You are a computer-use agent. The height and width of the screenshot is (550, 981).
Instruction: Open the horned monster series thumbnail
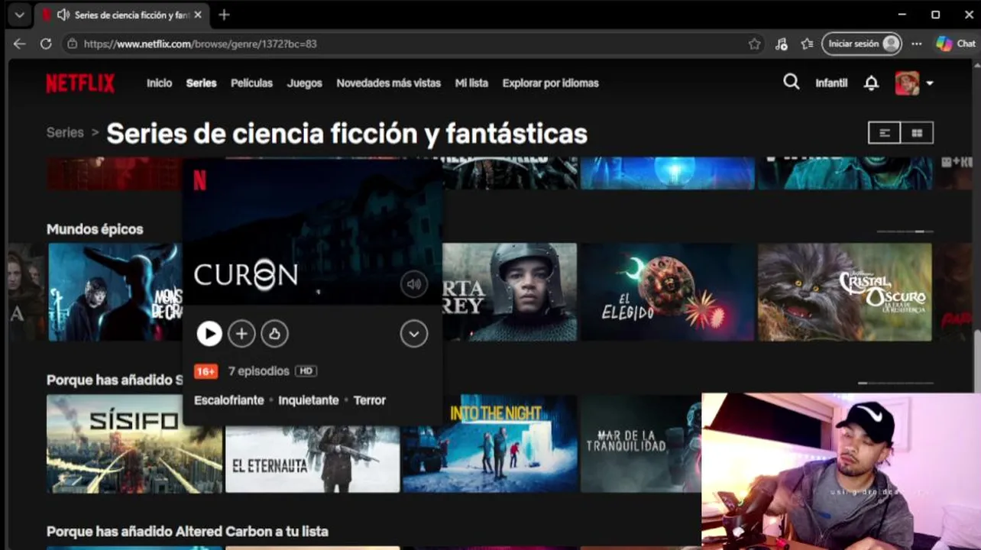[x=115, y=292]
